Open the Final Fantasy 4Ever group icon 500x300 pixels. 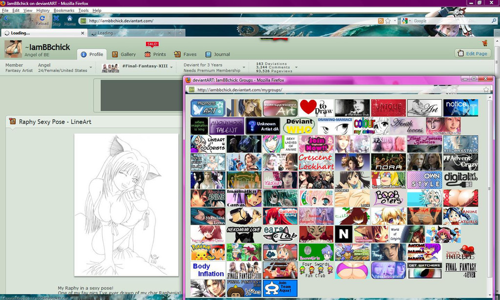(x=460, y=270)
